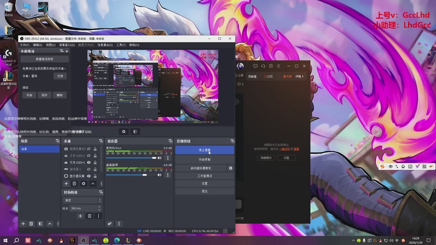Add a new scene with the plus icon
This screenshot has height=245, width=436.
23,224
